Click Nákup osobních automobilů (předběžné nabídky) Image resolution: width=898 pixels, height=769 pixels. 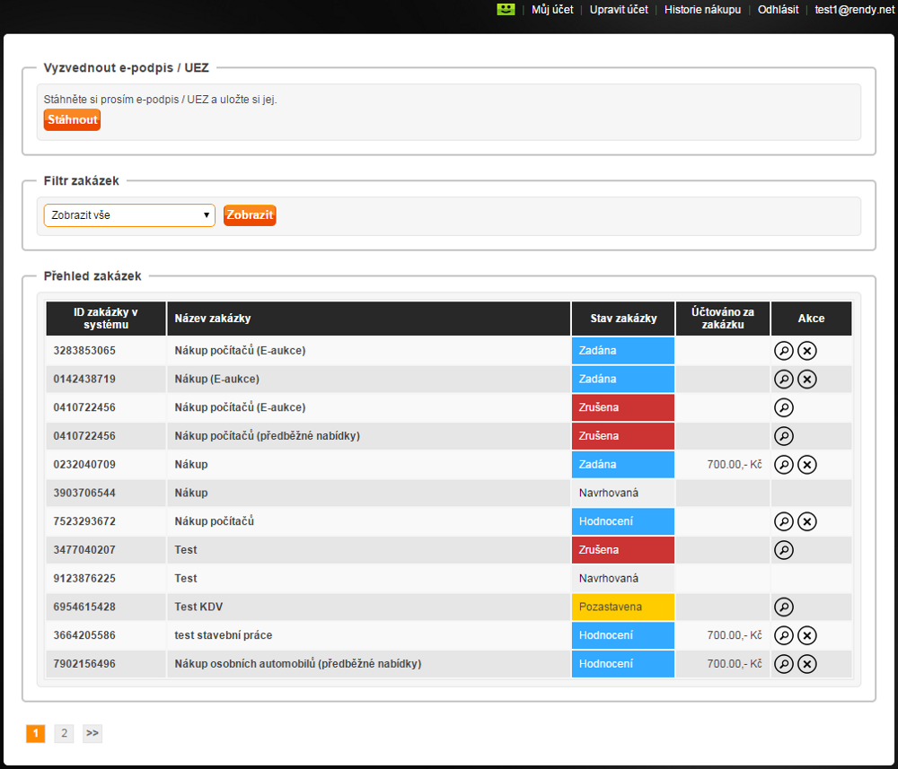[x=298, y=664]
